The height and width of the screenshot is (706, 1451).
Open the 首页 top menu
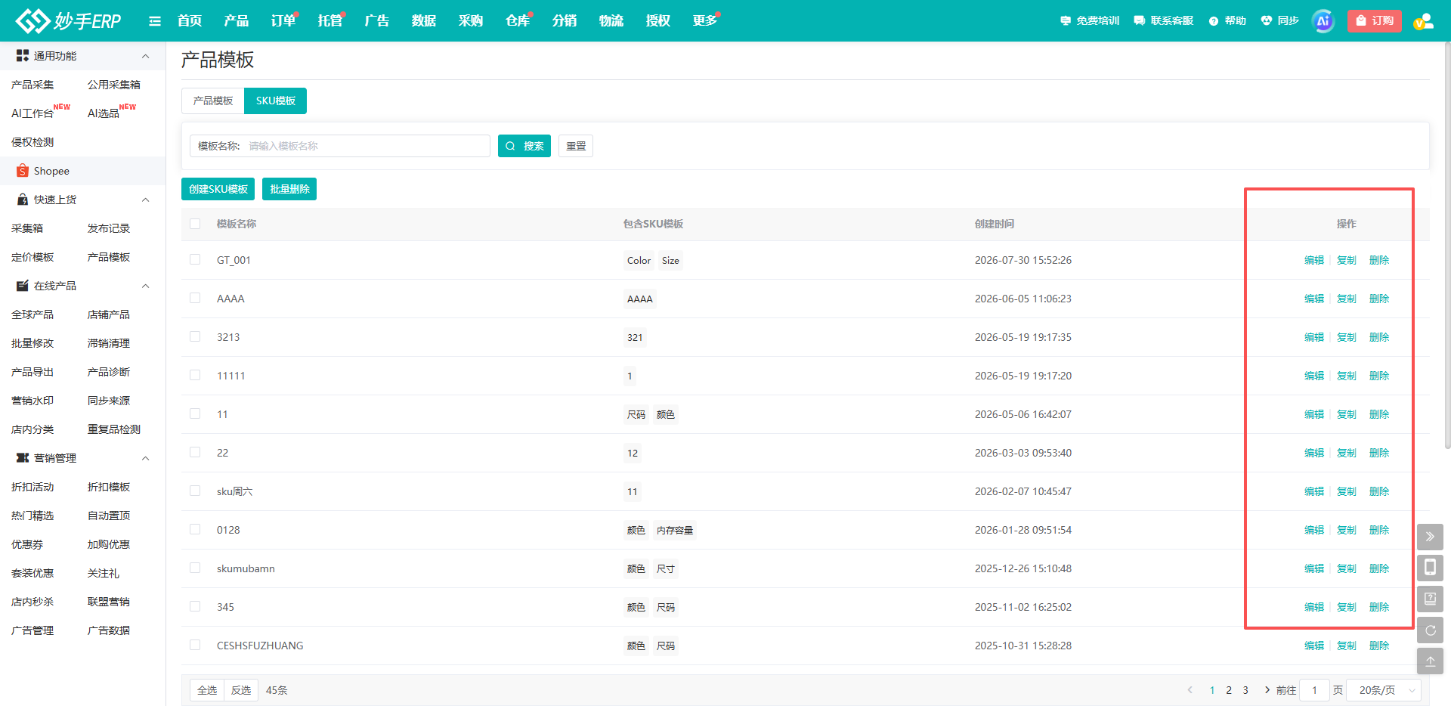(190, 21)
